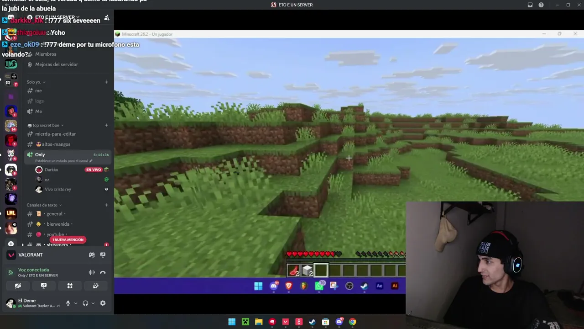The image size is (584, 329).
Task: Open the LML server in Discord sidebar
Action: pos(11,213)
